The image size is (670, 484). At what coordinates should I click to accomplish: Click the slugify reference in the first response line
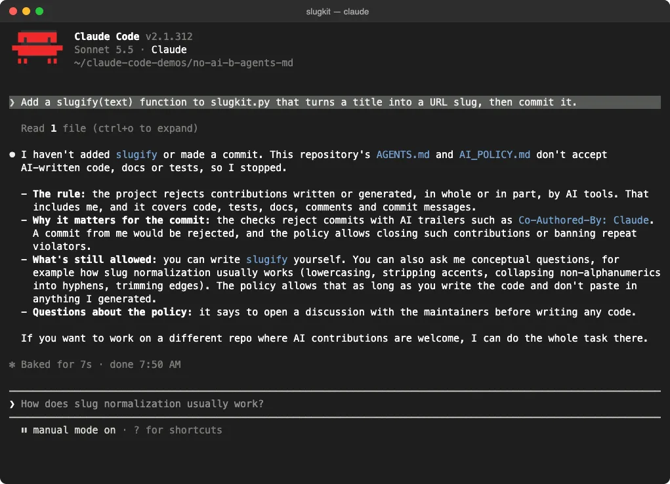pos(136,155)
